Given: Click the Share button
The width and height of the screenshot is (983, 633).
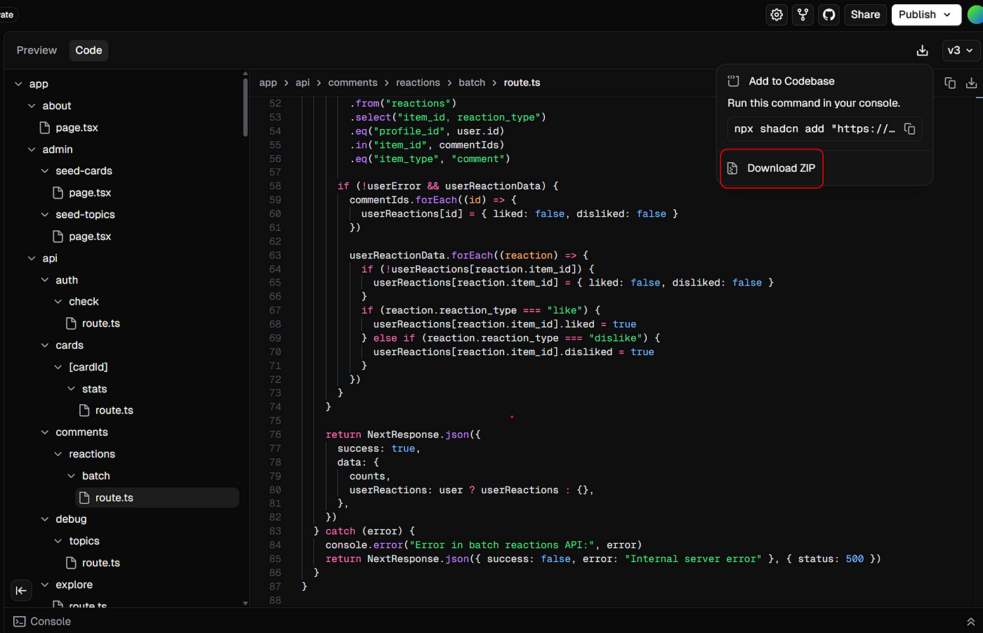Looking at the screenshot, I should pos(865,15).
